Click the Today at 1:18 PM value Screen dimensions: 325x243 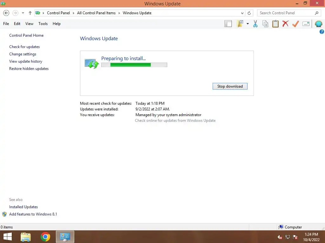tap(150, 103)
